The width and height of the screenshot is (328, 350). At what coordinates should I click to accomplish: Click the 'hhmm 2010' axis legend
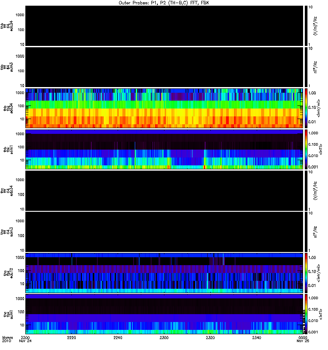click(7, 339)
